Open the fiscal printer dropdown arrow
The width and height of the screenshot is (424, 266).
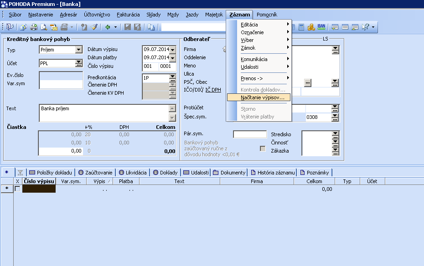[x=72, y=27]
